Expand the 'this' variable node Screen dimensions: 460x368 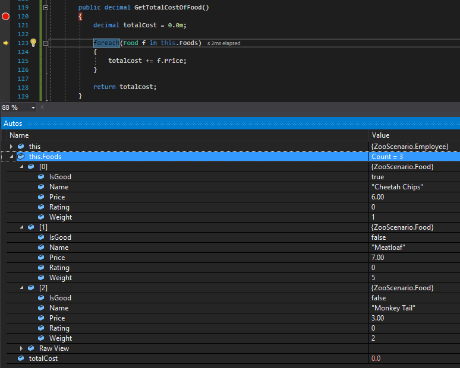pyautogui.click(x=11, y=147)
